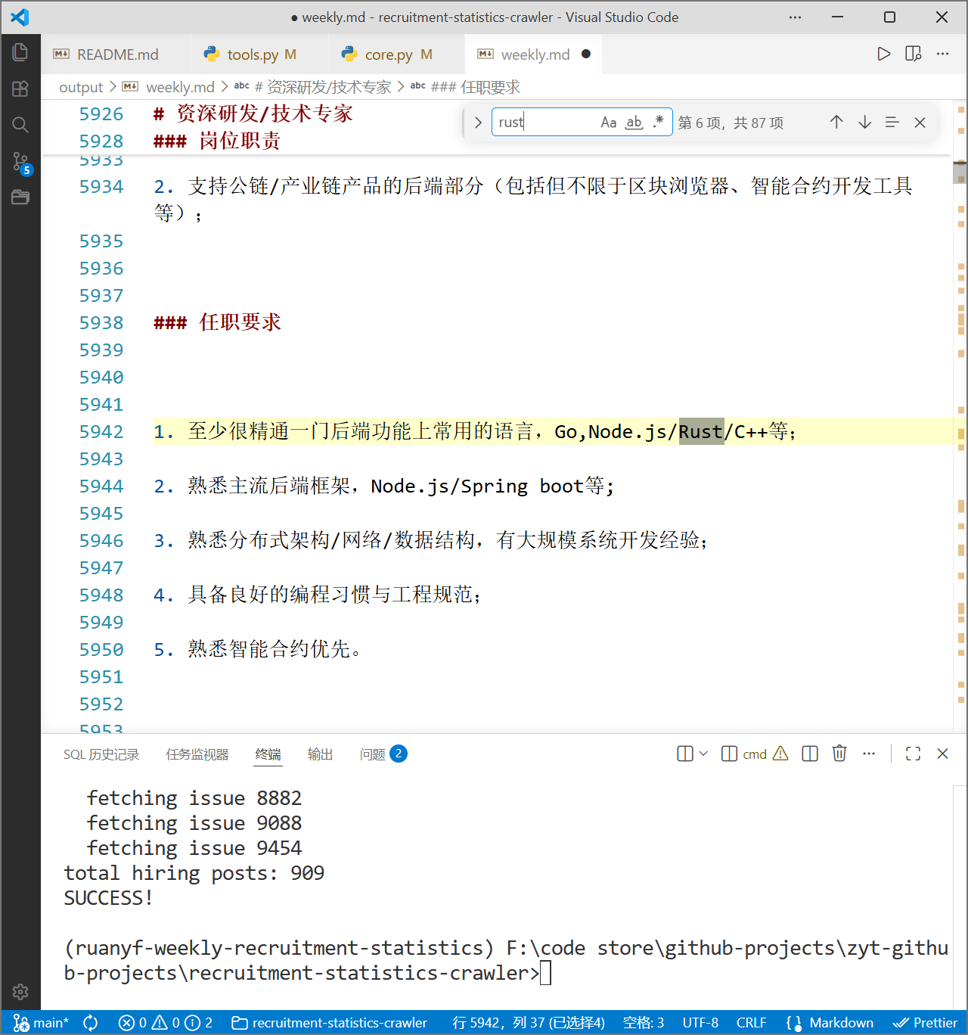Click the find input containing rust
The width and height of the screenshot is (968, 1035).
click(x=544, y=122)
